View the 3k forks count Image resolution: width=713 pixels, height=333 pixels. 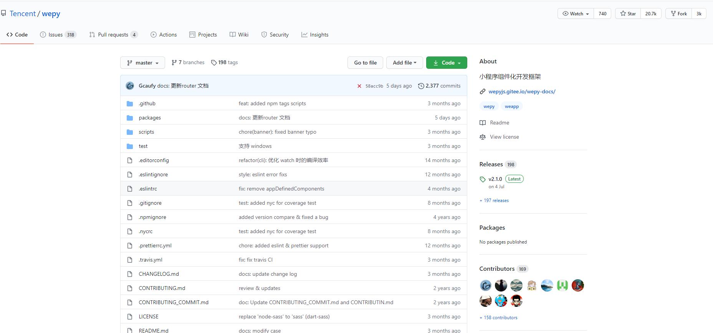tap(699, 13)
